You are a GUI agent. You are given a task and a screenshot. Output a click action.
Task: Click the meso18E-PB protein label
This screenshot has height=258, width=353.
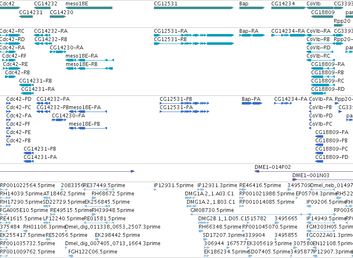click(x=85, y=124)
